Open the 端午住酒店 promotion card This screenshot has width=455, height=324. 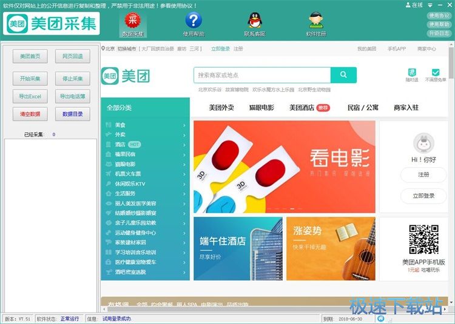238,249
